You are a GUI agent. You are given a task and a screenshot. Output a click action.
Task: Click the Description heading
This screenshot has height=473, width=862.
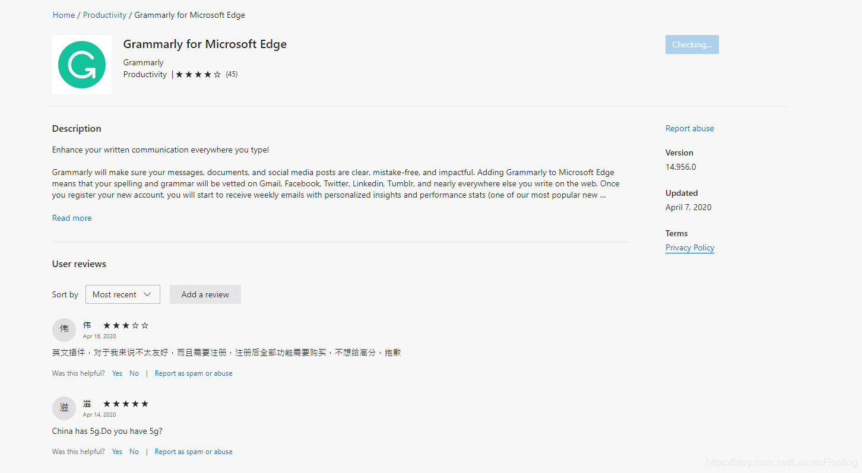click(77, 128)
